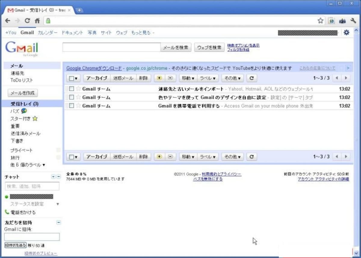Go back using the browser back arrow

click(8, 21)
